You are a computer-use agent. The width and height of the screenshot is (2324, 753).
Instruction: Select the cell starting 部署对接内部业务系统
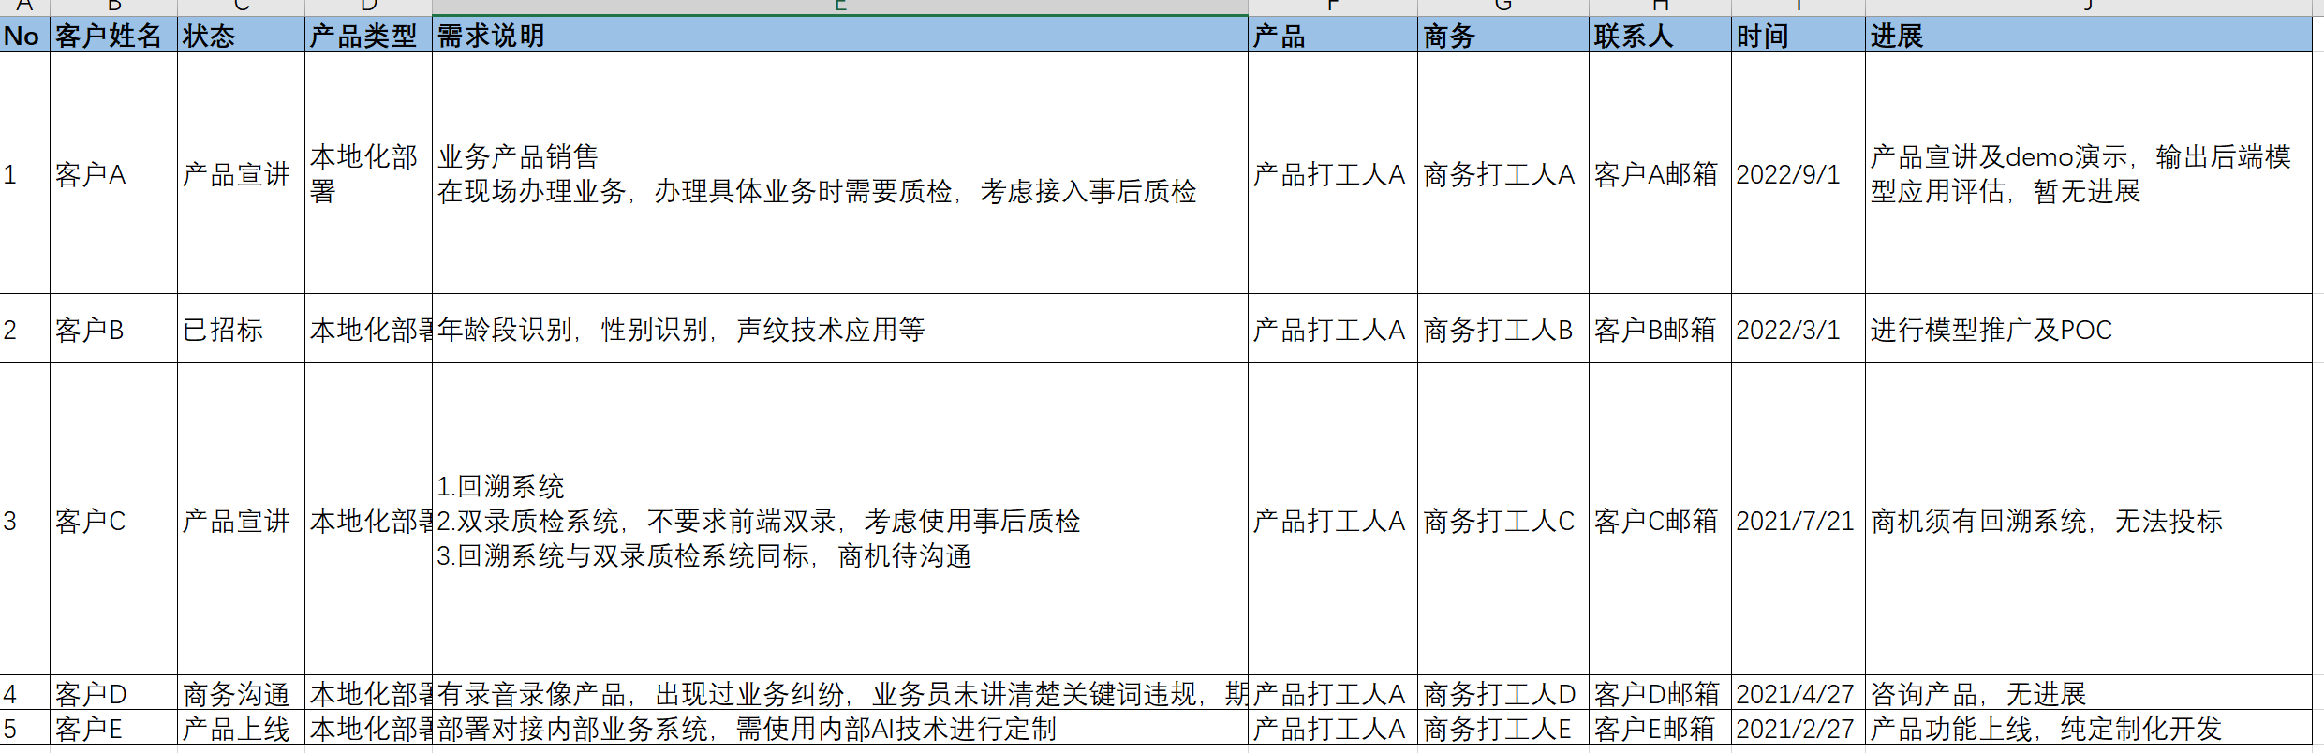[x=840, y=728]
